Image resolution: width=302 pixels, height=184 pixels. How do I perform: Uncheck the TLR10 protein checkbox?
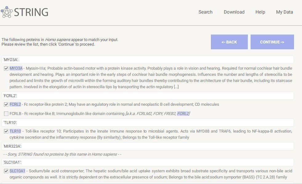(6, 131)
